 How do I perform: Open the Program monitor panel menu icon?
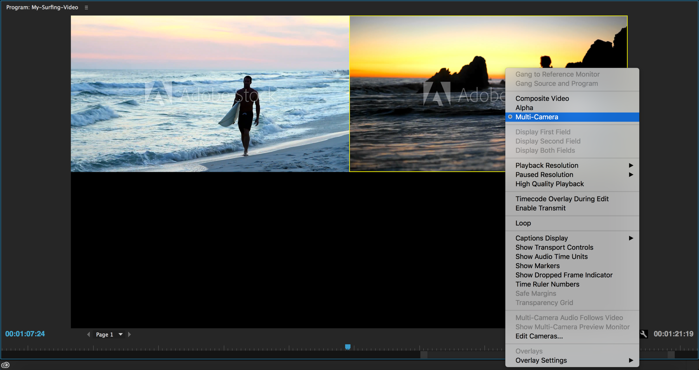(86, 8)
